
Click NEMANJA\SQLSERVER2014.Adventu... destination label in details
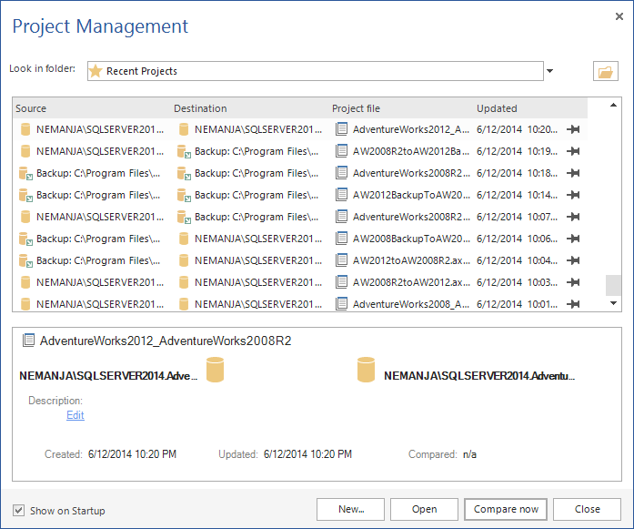(479, 376)
